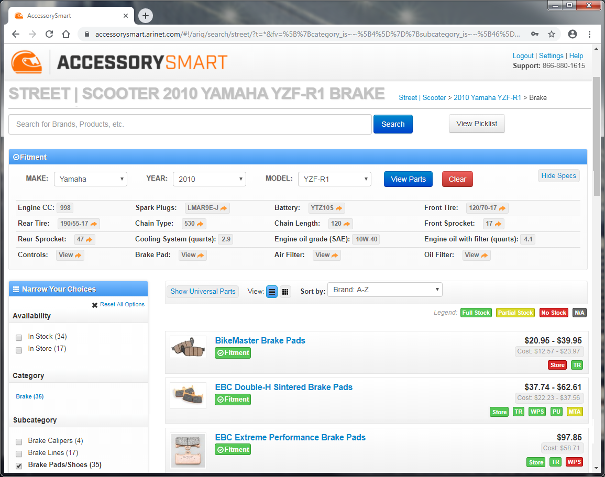Open the Chrome profile account icon
Viewport: 605px width, 477px height.
(572, 34)
